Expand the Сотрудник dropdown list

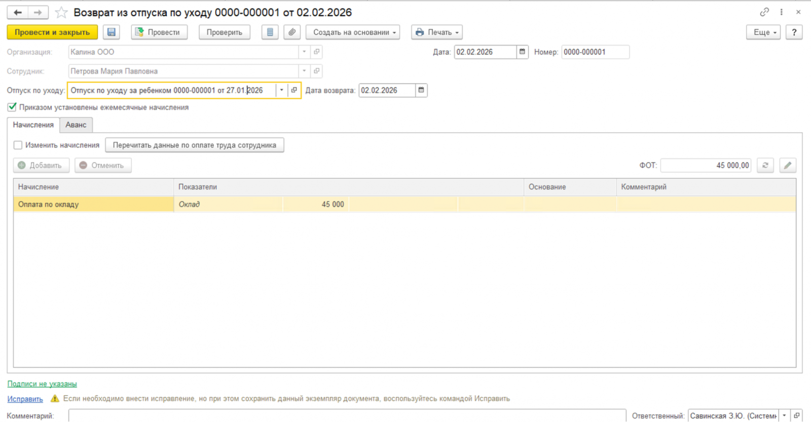304,71
